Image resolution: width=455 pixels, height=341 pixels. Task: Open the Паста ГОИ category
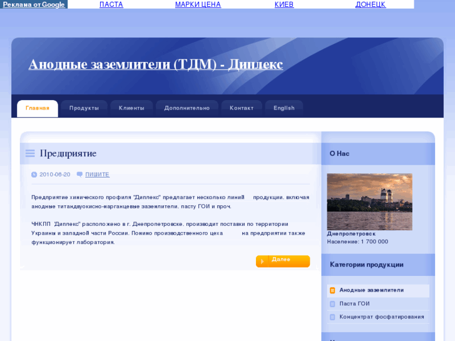coord(354,304)
